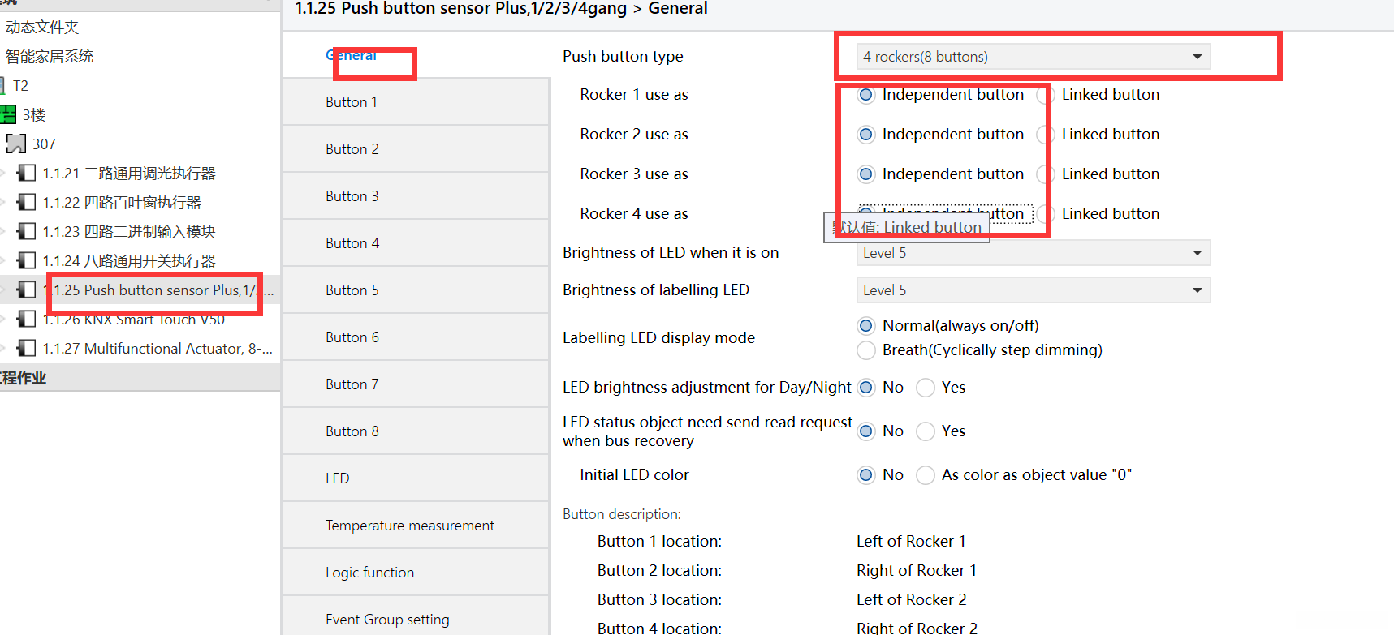Screen dimensions: 1394x635
Task: Select 1.1.25 Push button sensor Plus device
Action: click(158, 290)
